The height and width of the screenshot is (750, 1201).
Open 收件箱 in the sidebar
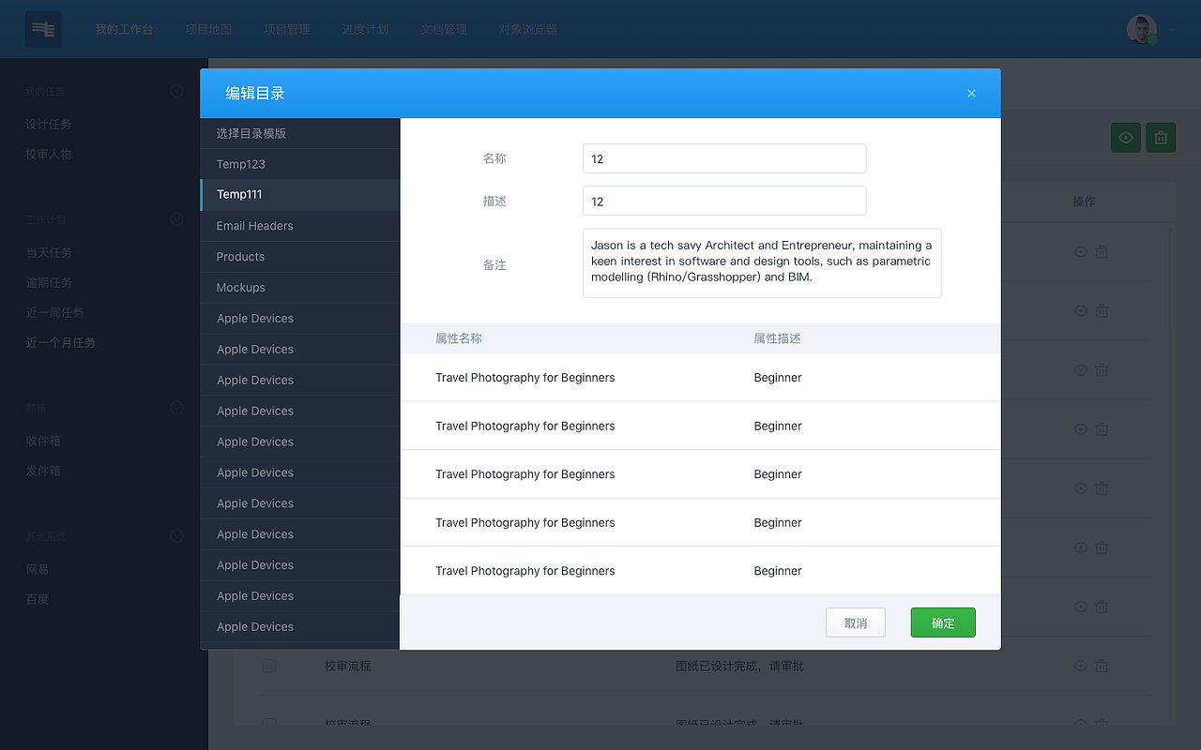point(43,442)
